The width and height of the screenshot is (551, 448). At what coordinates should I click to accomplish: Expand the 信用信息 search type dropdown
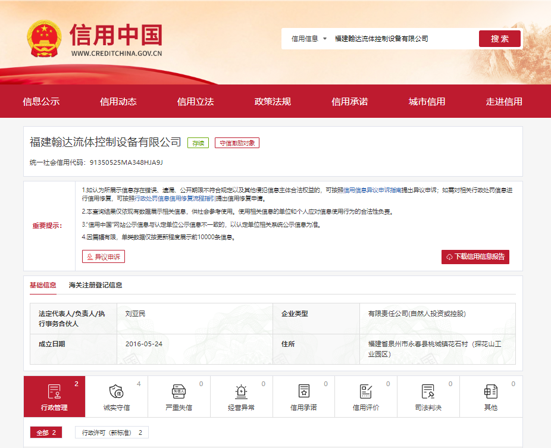tap(309, 39)
